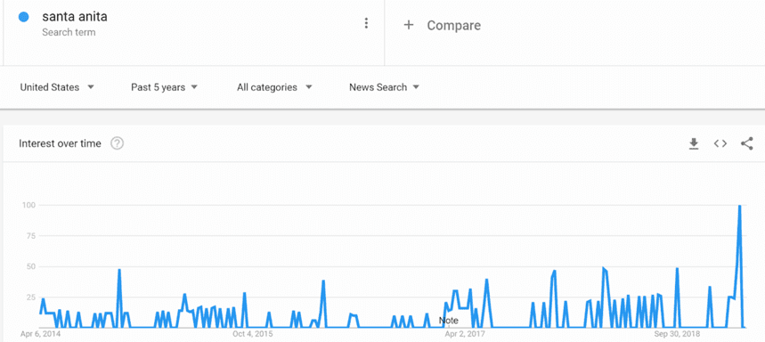Share the Interest over time chart
Screen dimensions: 765x342
point(747,143)
